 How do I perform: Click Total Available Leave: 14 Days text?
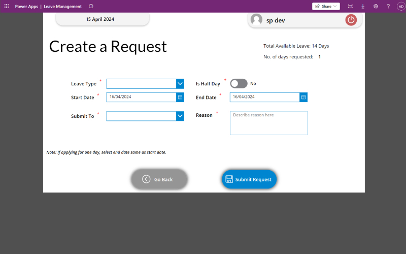pos(296,46)
